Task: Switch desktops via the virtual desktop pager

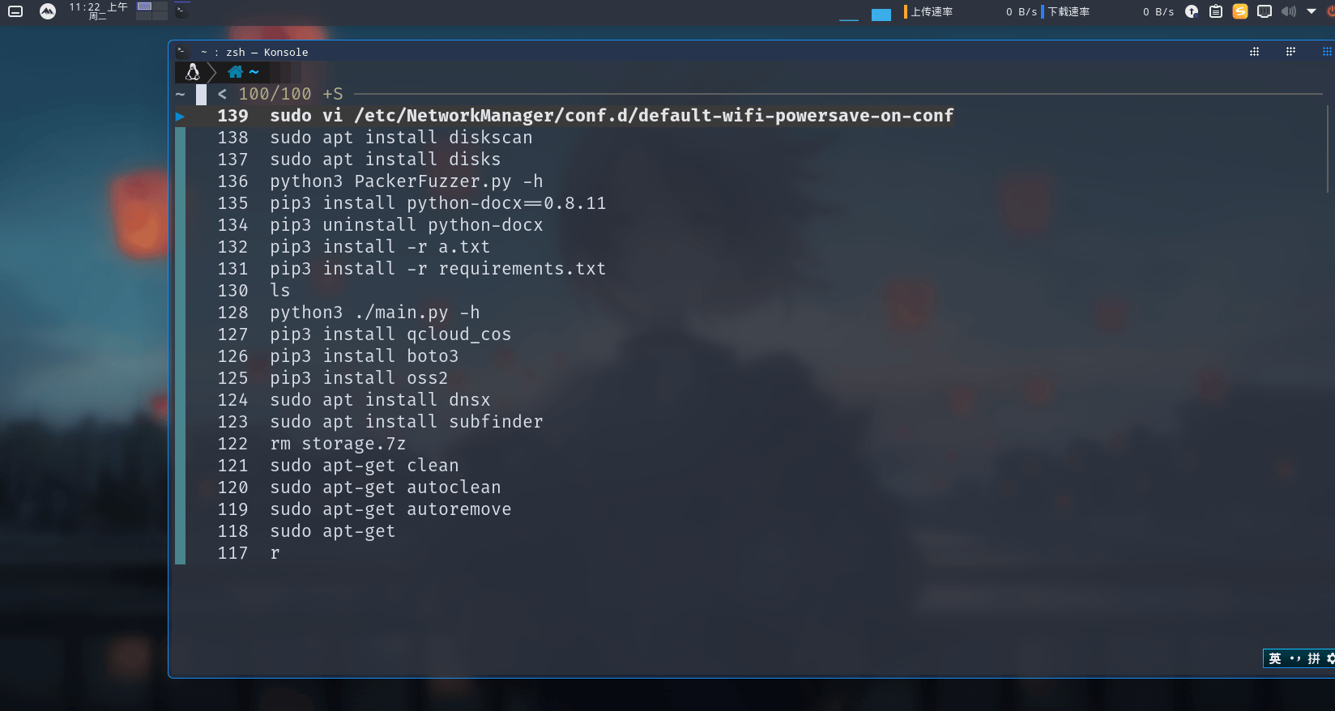Action: [152, 11]
